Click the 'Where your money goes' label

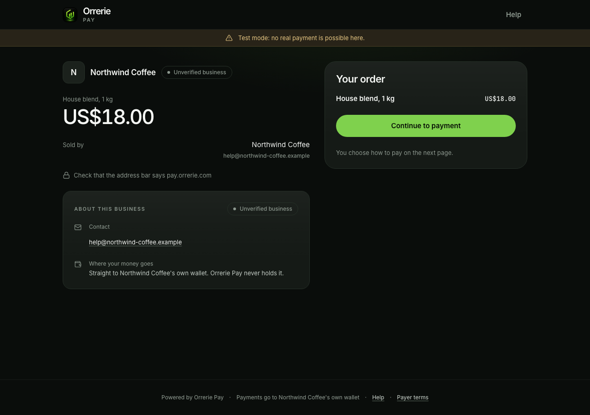pos(121,264)
